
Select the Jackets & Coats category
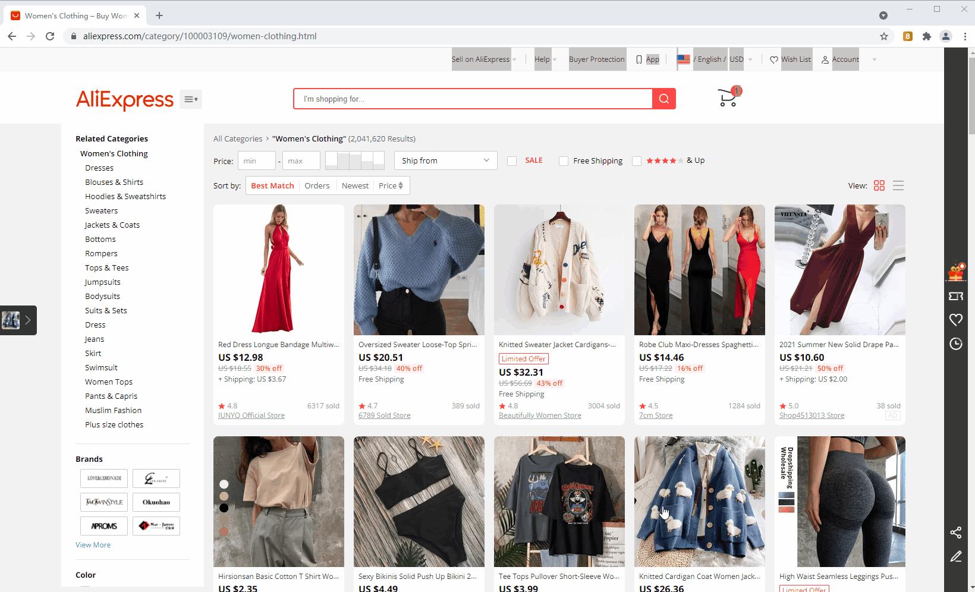pos(112,225)
